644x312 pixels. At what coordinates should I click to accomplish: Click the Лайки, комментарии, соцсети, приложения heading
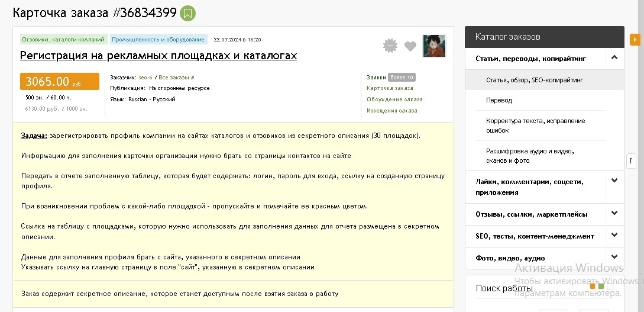click(529, 186)
